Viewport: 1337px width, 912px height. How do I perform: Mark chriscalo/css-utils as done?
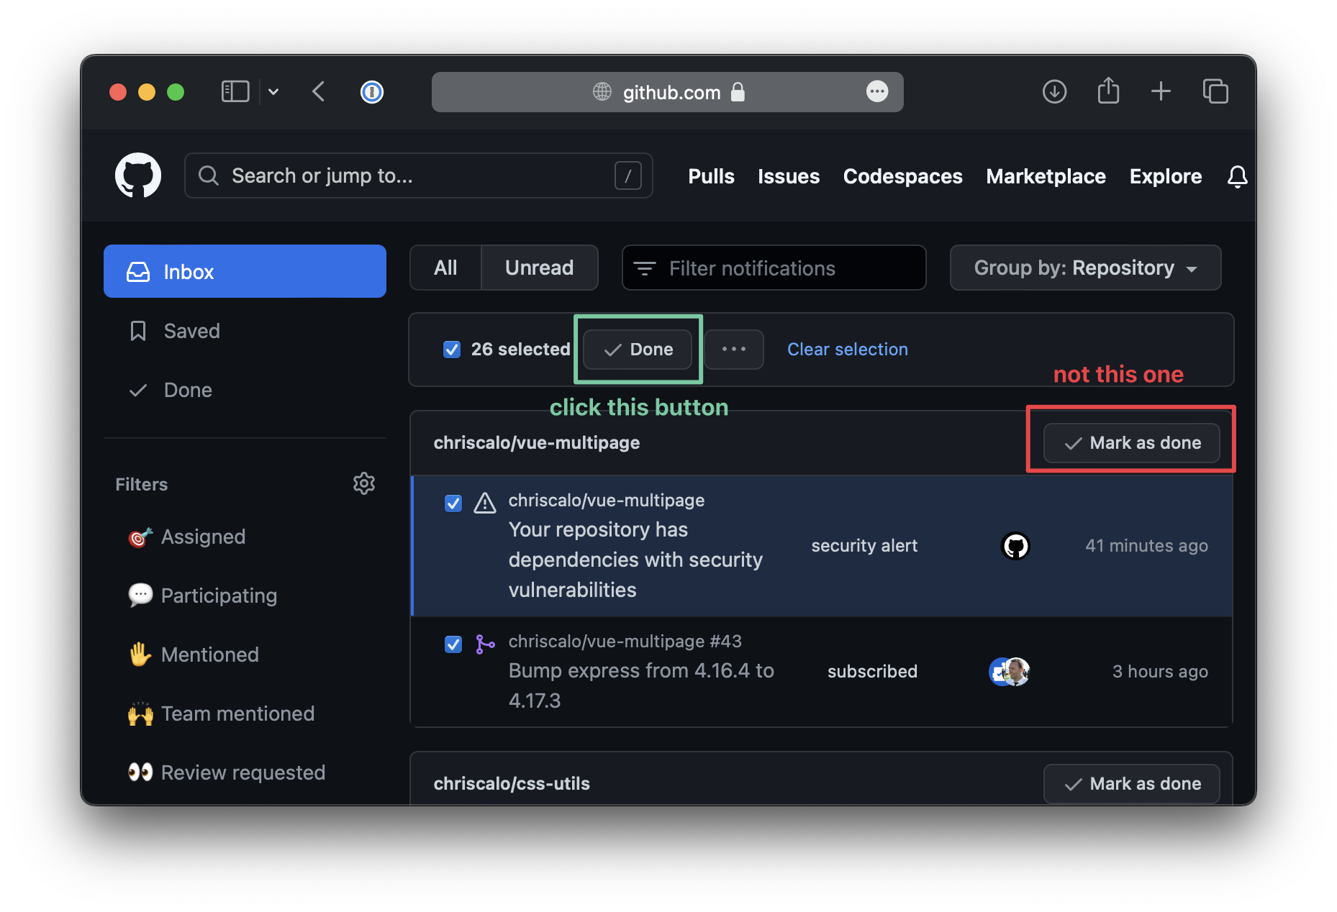tap(1131, 783)
